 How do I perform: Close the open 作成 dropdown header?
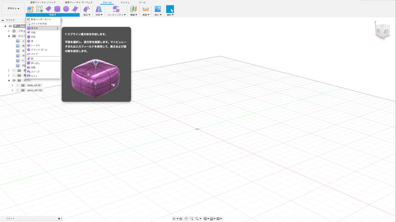pyautogui.click(x=52, y=15)
